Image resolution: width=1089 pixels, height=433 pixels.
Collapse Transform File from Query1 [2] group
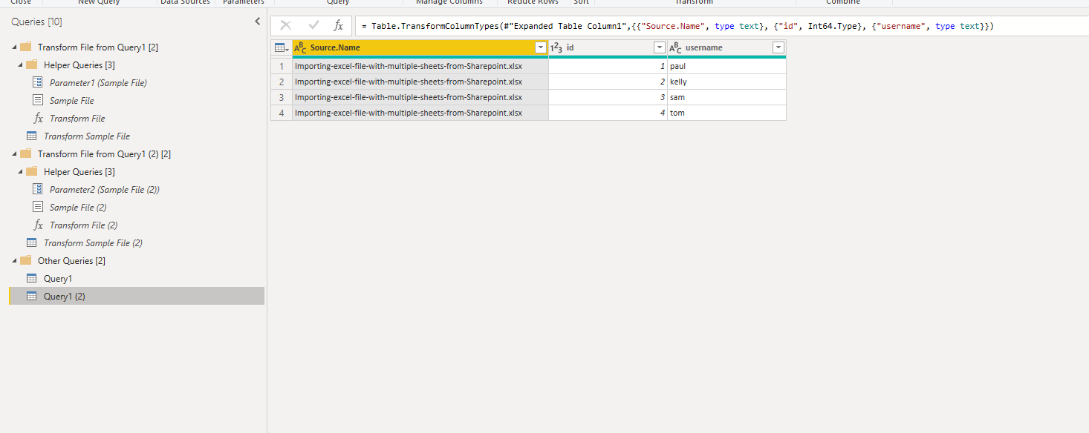(15, 47)
